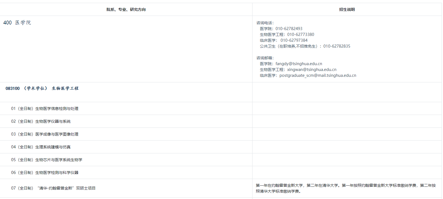This screenshot has width=443, height=199.
Task: Select direction 04 生理系统建模与仿真
Action: [41, 147]
